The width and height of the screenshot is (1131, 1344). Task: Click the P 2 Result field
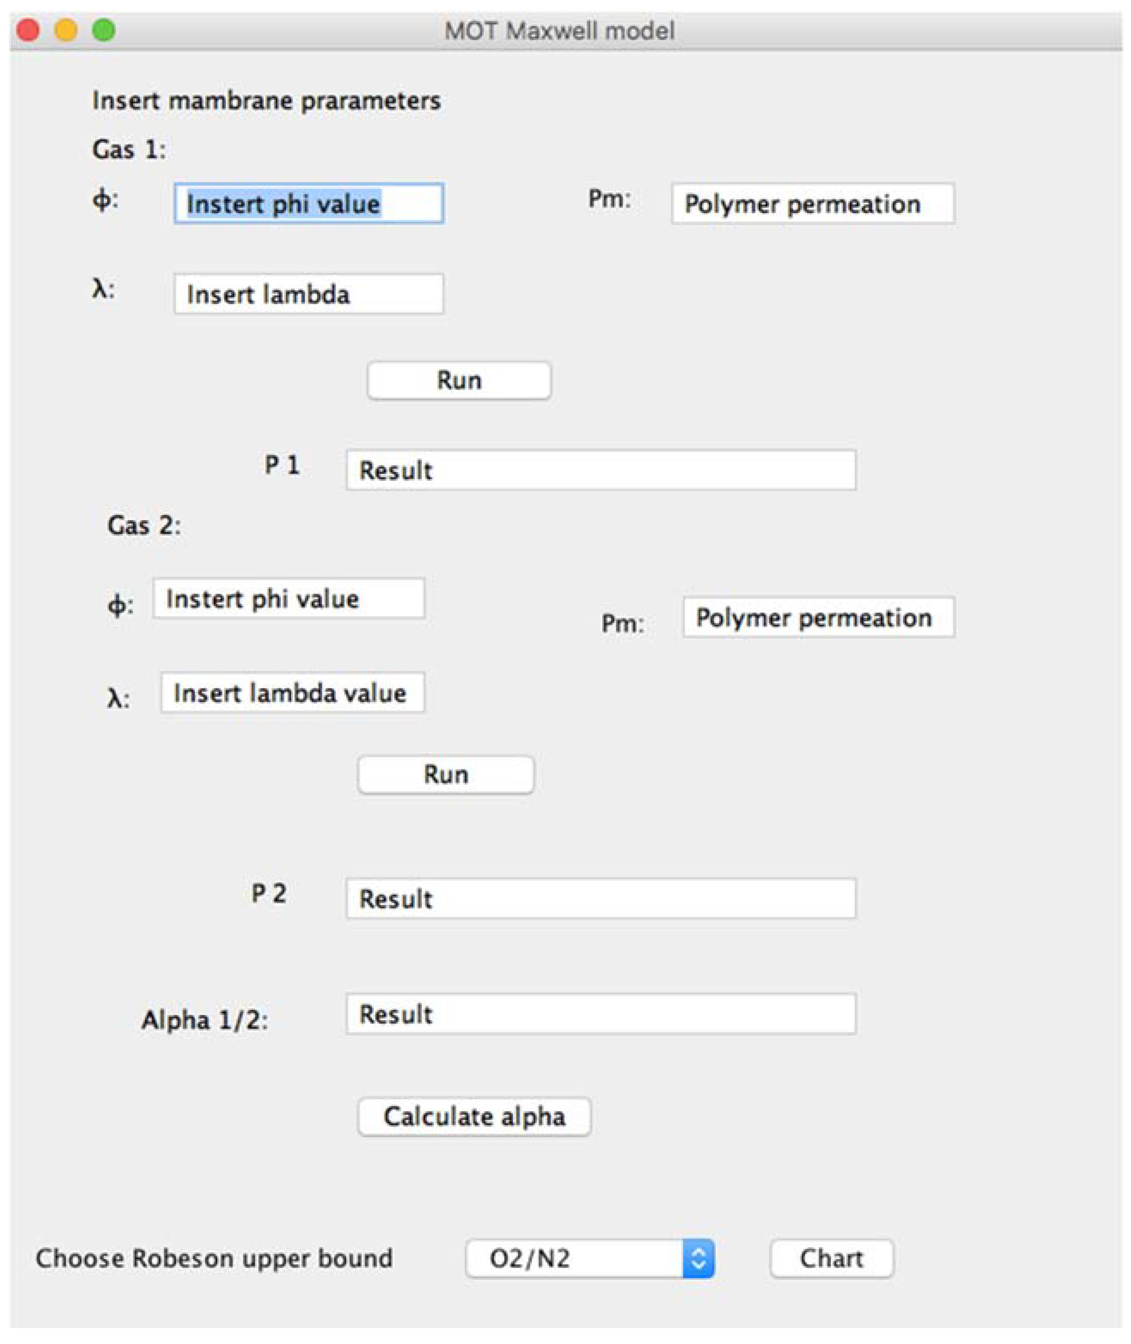tap(601, 899)
